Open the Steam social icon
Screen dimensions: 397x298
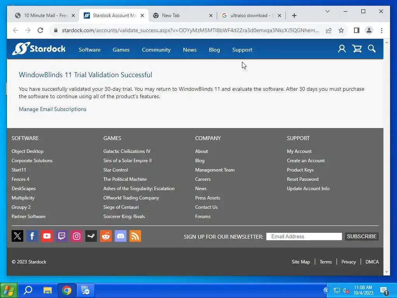(x=91, y=236)
